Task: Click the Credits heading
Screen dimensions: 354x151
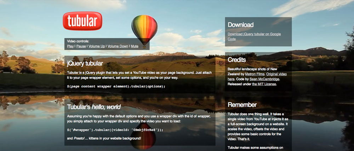Action: tap(236, 60)
